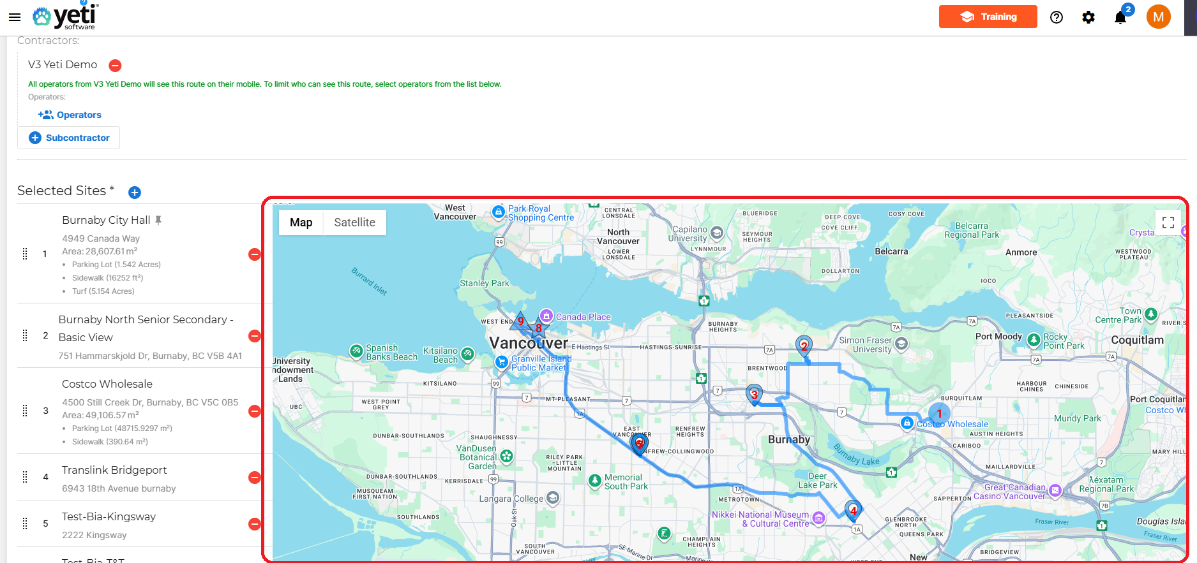Viewport: 1197px width, 563px height.
Task: Add a Subcontractor
Action: tap(69, 138)
